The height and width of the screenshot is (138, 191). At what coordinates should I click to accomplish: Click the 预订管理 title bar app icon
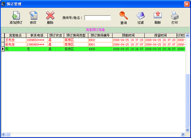tap(3, 4)
